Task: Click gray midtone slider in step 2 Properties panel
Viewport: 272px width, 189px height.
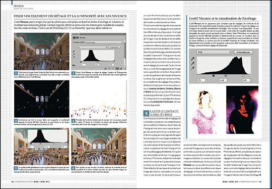Action: pos(98,62)
